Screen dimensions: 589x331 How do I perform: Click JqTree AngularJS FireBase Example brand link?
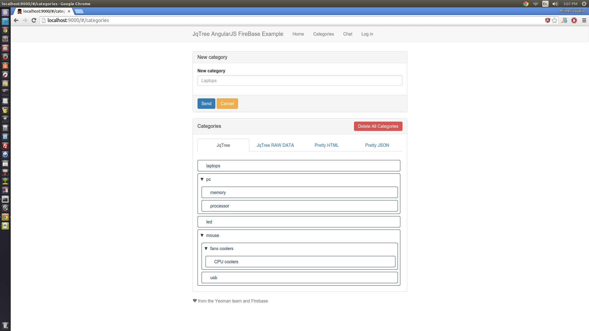[238, 34]
